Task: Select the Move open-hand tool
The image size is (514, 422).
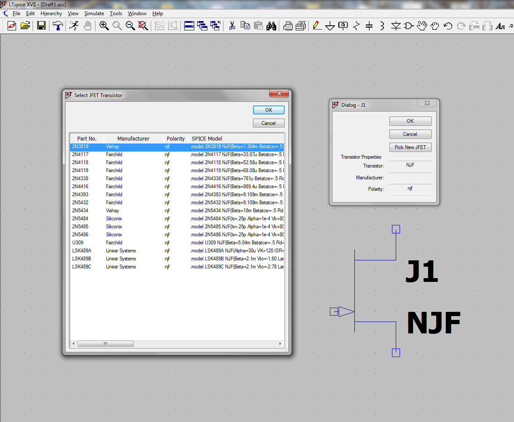Action: [x=422, y=26]
